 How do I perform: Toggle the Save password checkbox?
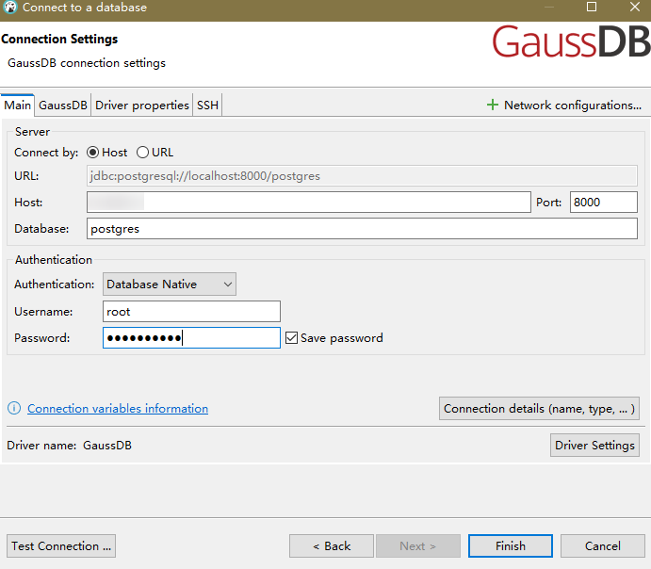click(291, 338)
